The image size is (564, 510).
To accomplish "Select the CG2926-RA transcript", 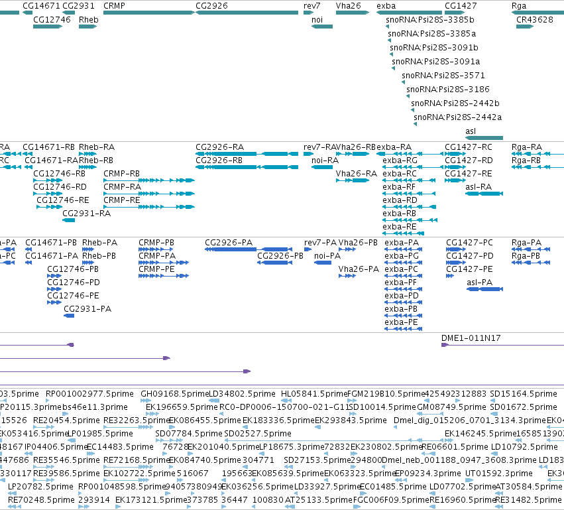I will point(247,154).
